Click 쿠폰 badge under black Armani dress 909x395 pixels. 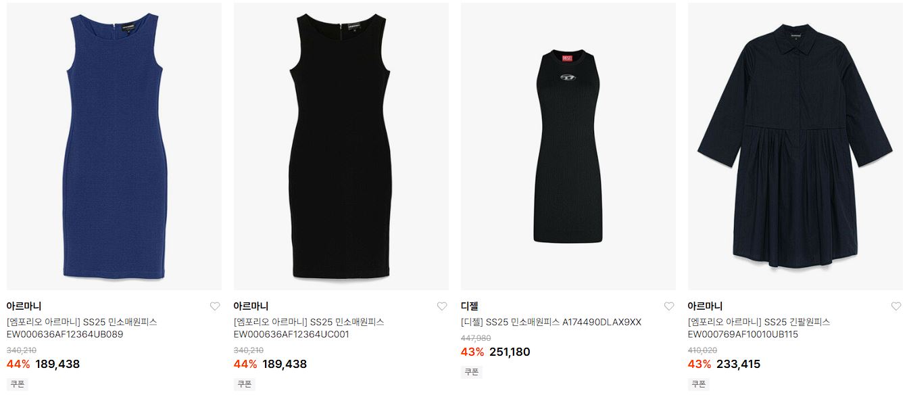tap(245, 384)
